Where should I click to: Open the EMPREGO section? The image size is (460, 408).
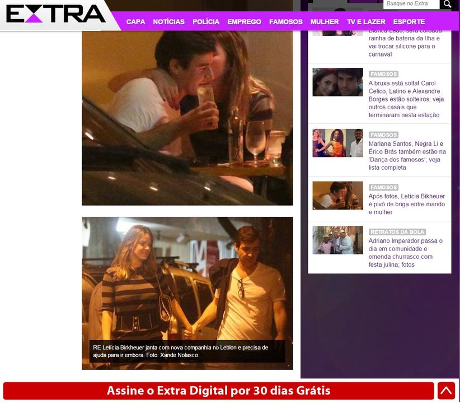point(244,22)
